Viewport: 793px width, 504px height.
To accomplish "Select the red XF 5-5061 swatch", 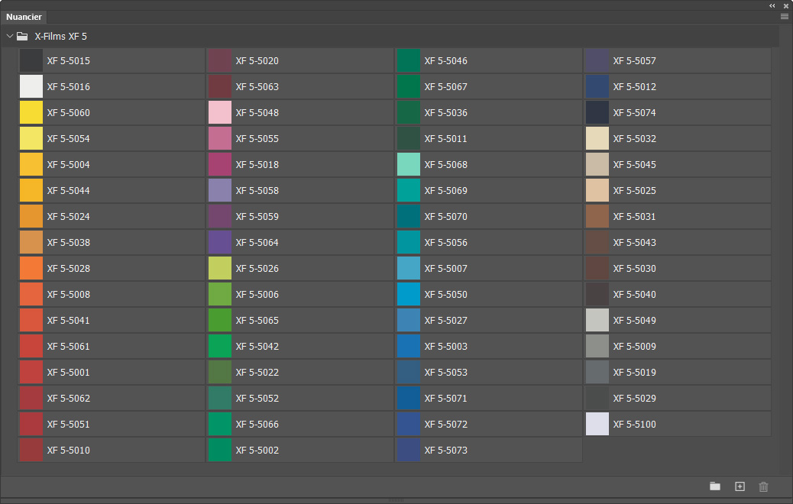I will pyautogui.click(x=31, y=346).
